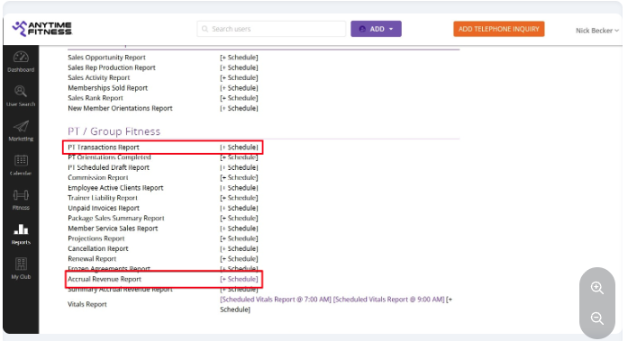Viewport: 637px width, 341px height.
Task: Schedule the Commission Report
Action: tap(239, 177)
